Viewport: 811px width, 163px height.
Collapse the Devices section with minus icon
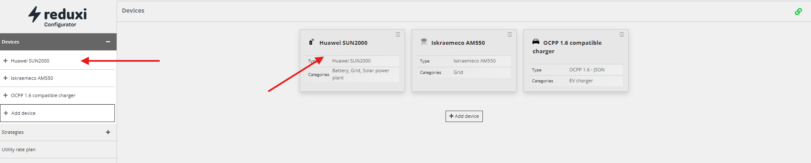(x=108, y=42)
